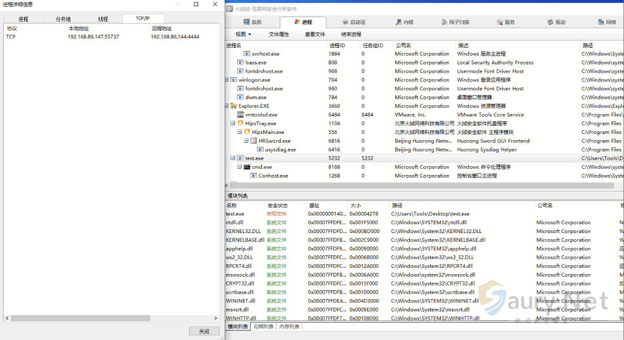Select the 句柄列表 bottom tab

tap(264, 327)
